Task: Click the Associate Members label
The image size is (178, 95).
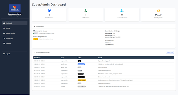Action: coord(122,18)
